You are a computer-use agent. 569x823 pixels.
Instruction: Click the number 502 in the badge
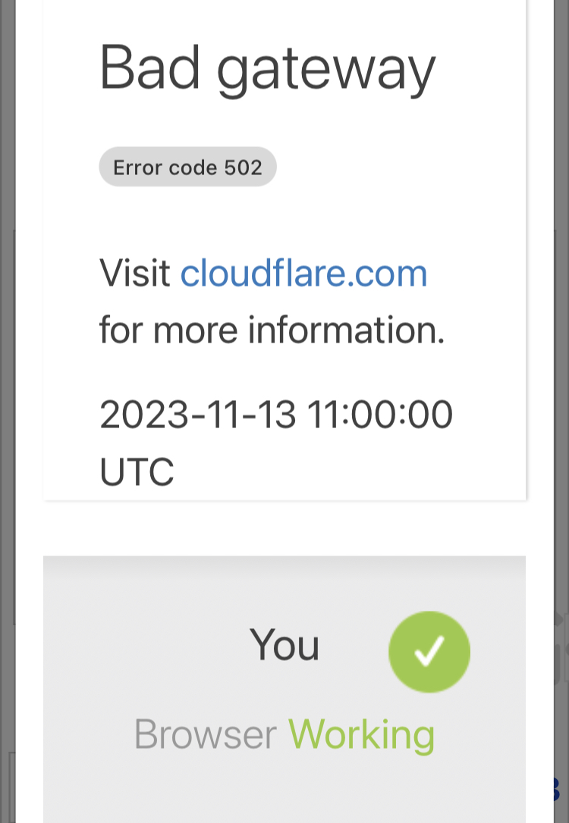click(x=243, y=167)
